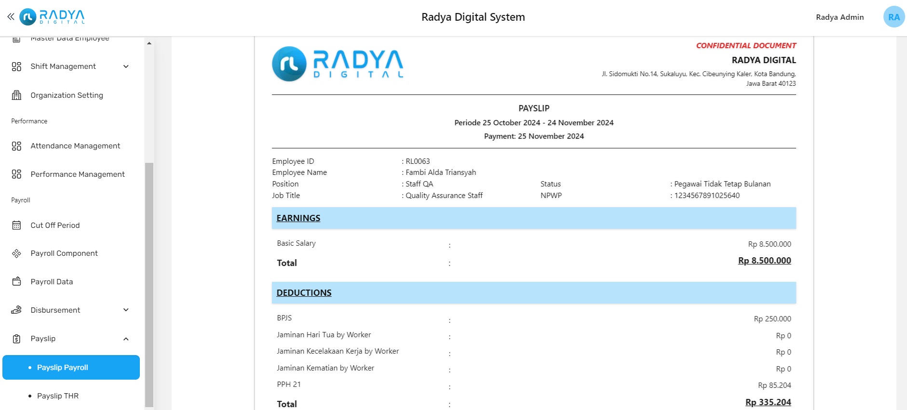Click the Organization Setting building icon
The width and height of the screenshot is (907, 410).
tap(16, 95)
